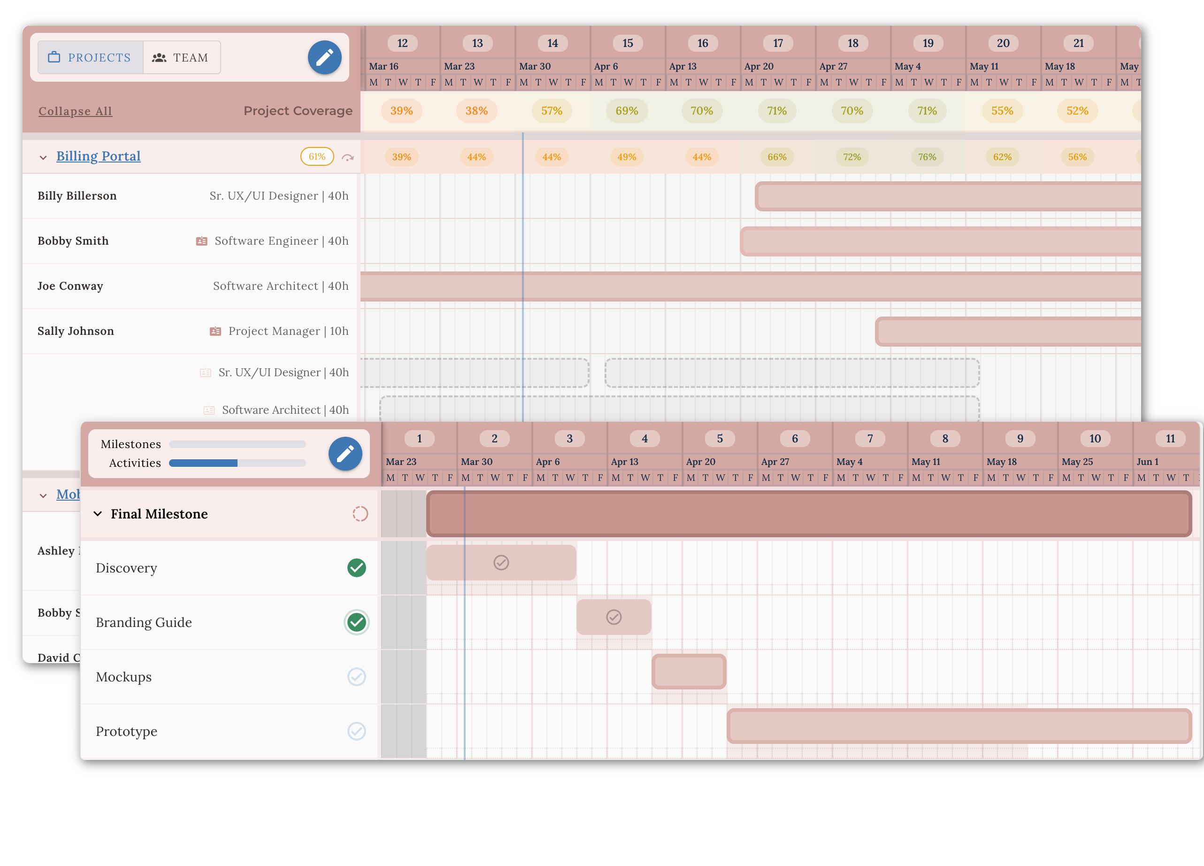Open the Billing Portal project link
The height and width of the screenshot is (866, 1204).
pyautogui.click(x=98, y=155)
